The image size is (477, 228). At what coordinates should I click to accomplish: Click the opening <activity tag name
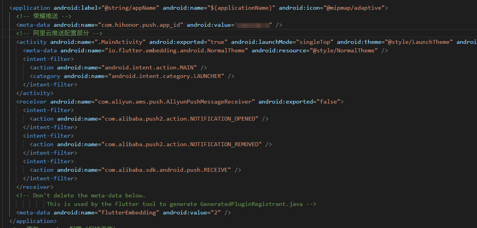pyautogui.click(x=33, y=42)
